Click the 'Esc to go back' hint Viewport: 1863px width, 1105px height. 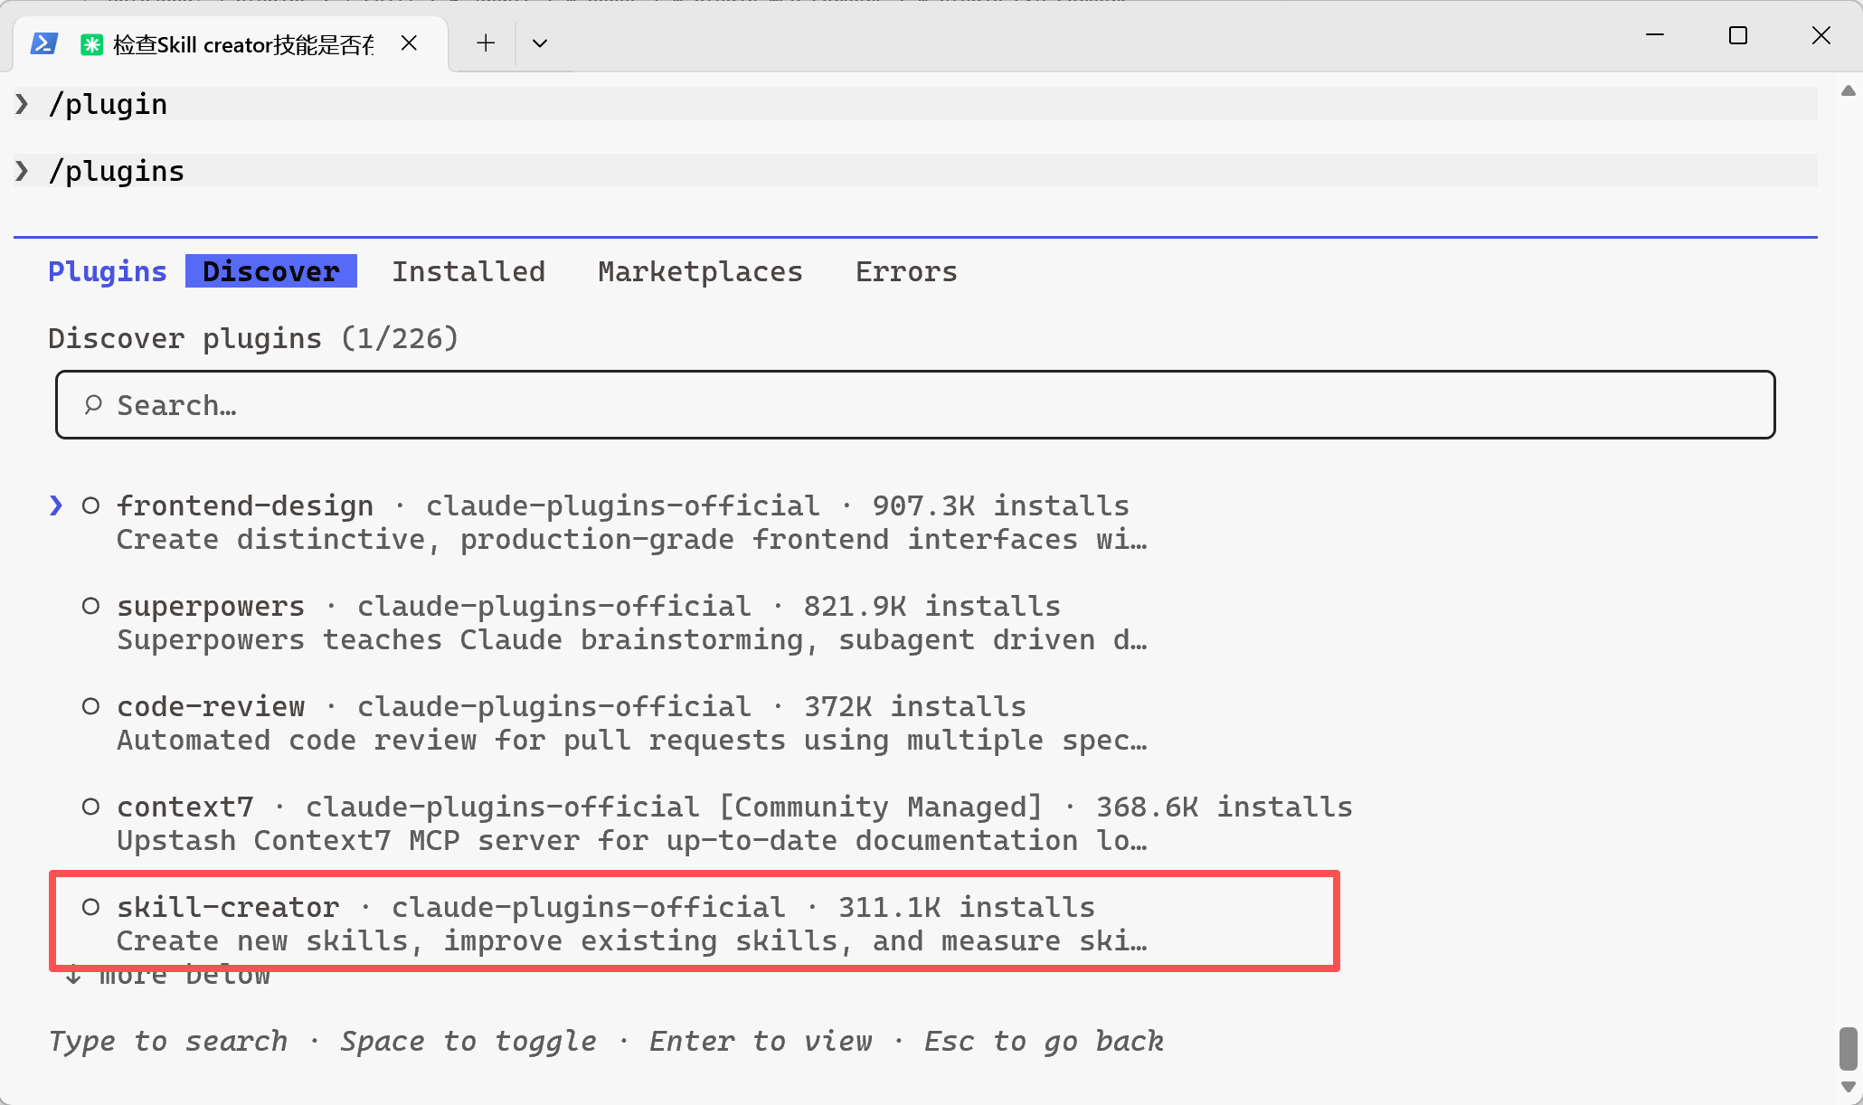click(1045, 1042)
